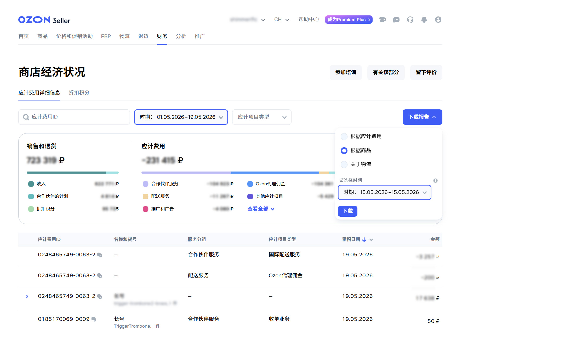Click the info icon near 请选择时期
Screen dimensions: 576x348
tap(435, 180)
